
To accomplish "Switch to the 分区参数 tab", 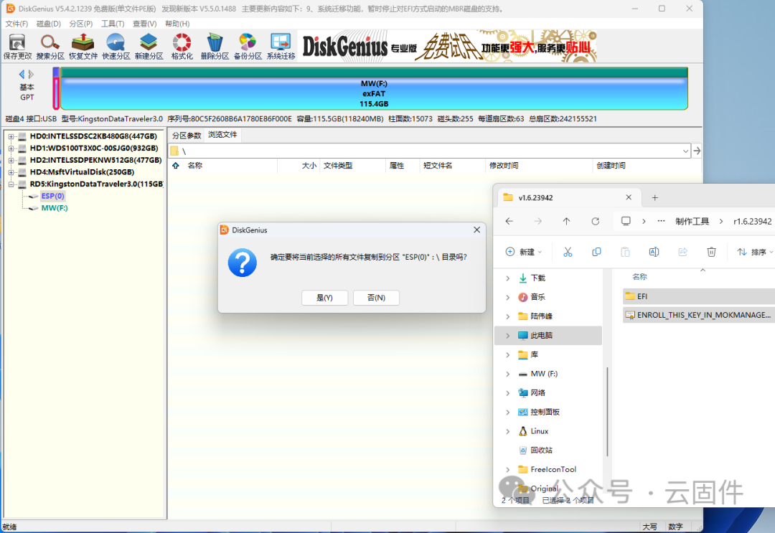I will pyautogui.click(x=187, y=136).
